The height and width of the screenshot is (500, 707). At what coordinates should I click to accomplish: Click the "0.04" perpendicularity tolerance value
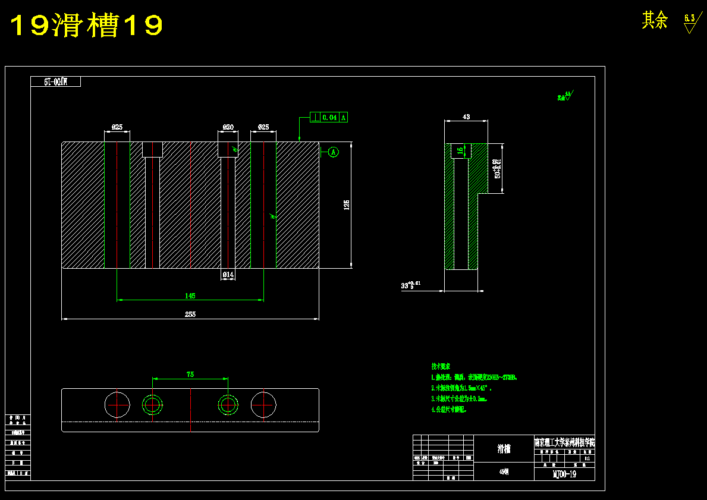point(329,117)
